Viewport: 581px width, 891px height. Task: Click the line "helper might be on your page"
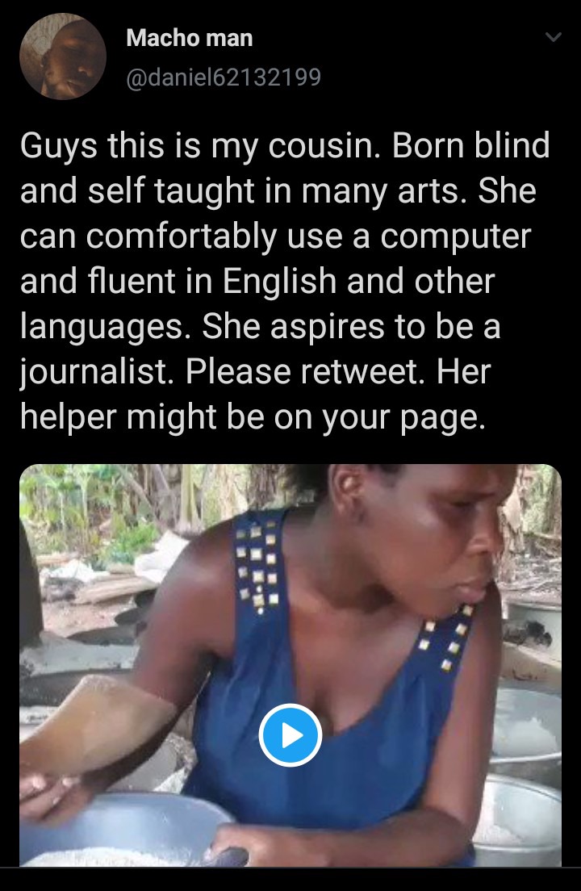click(x=253, y=418)
